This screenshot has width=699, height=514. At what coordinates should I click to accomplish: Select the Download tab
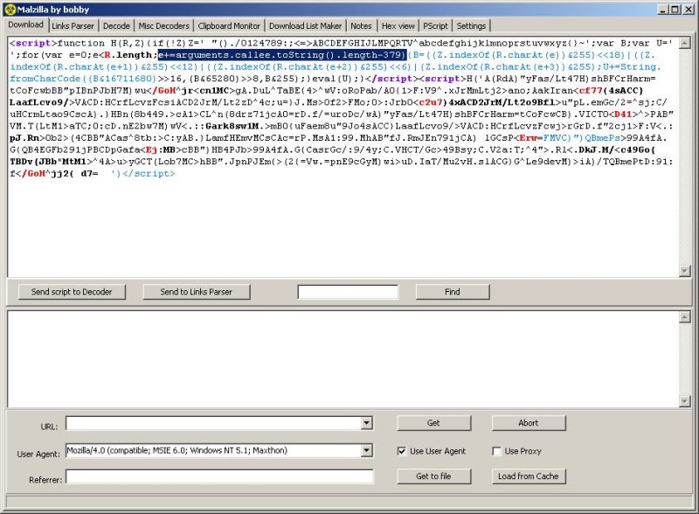pos(26,25)
